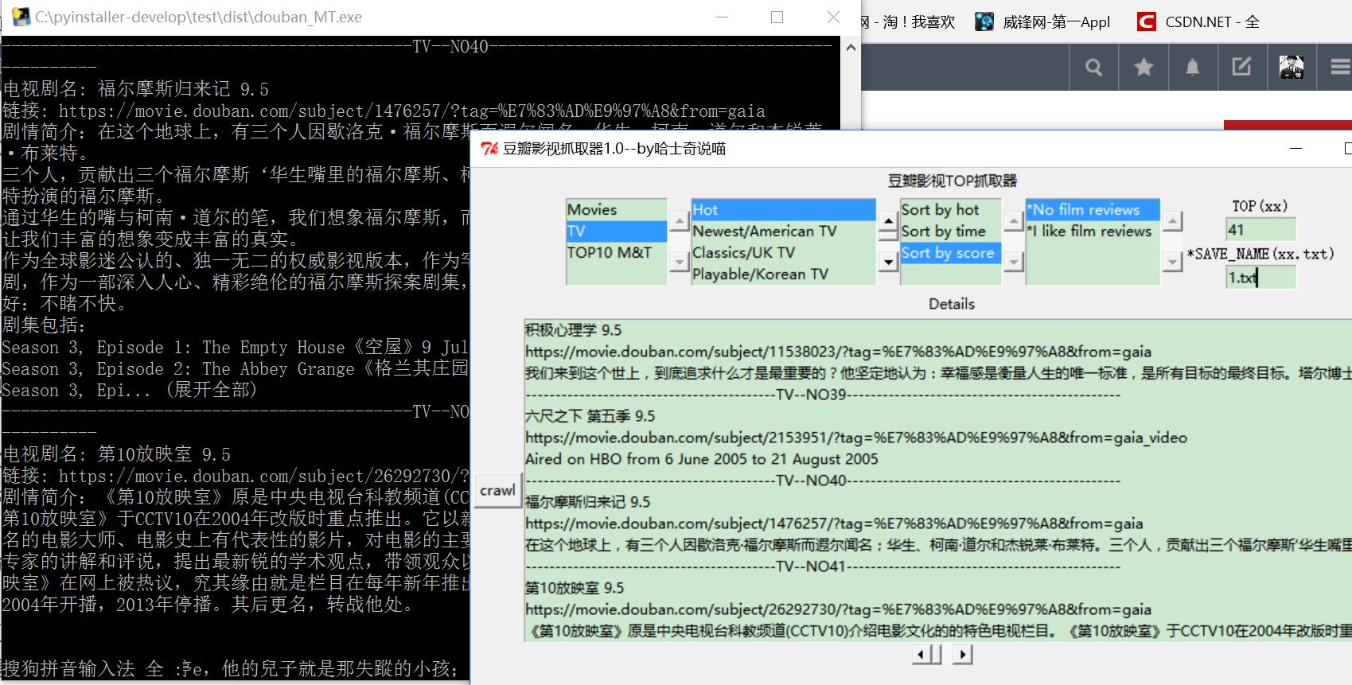The image size is (1352, 685).
Task: Click the subject/1476257 URL in the Details panel
Action: tap(834, 523)
